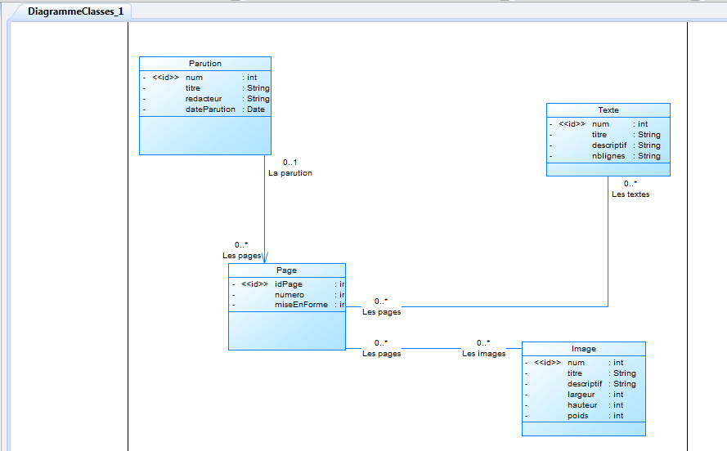Select the Texte class header
727x451 pixels.
coord(608,109)
